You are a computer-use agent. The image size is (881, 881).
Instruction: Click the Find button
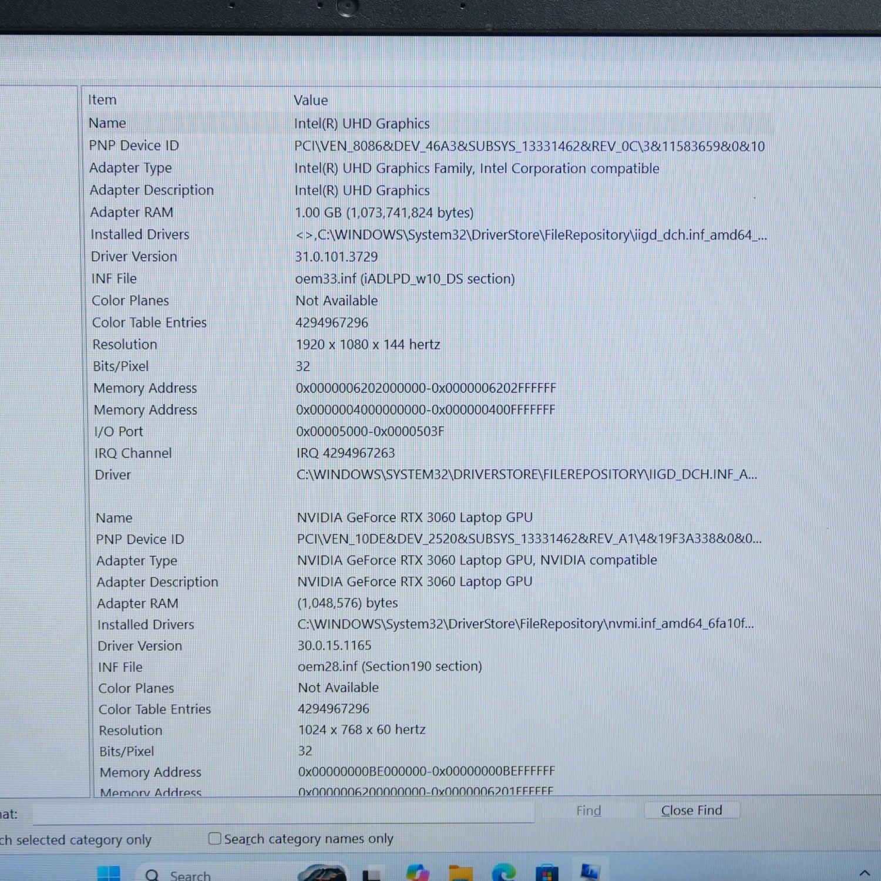tap(589, 811)
